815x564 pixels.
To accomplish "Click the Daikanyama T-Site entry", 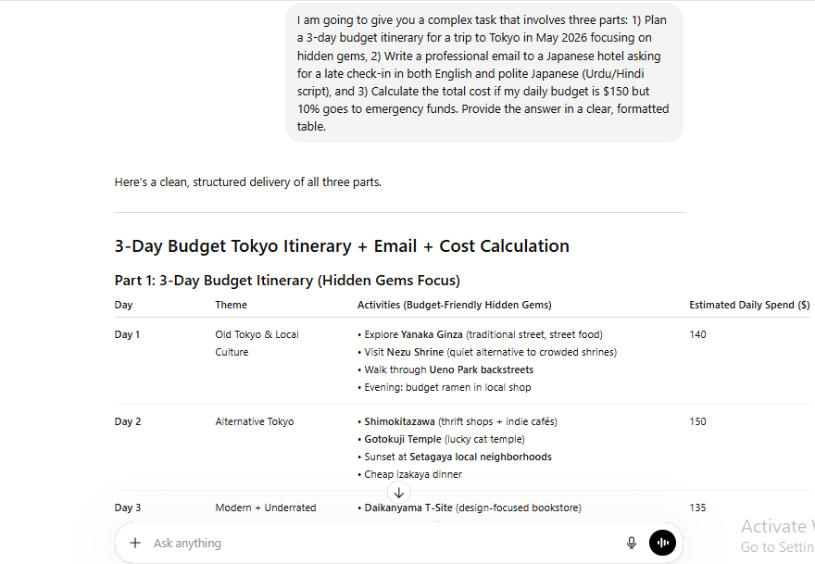I will (408, 508).
